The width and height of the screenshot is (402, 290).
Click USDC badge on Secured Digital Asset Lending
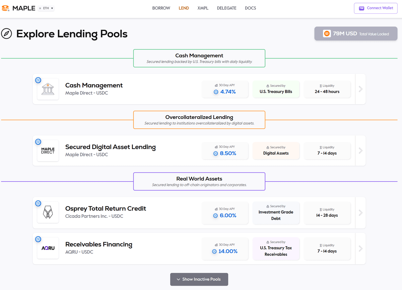tap(38, 142)
